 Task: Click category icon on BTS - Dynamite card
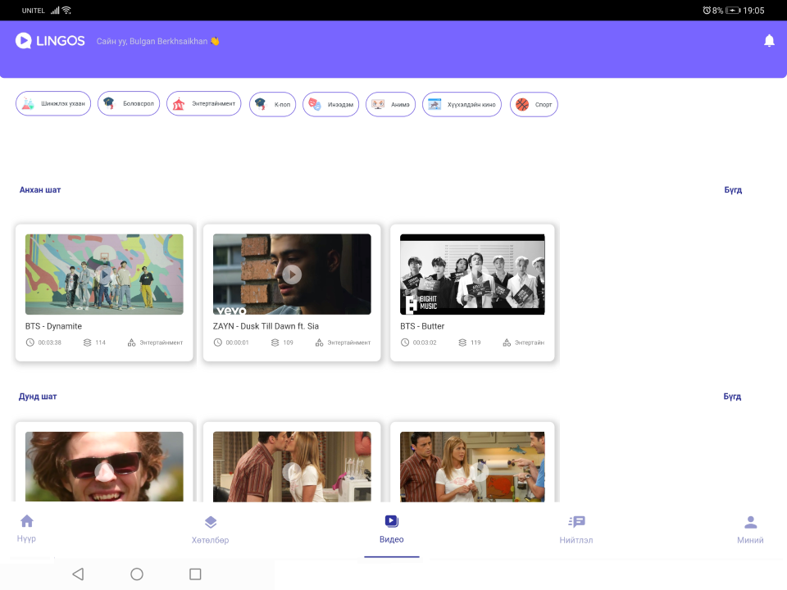131,343
